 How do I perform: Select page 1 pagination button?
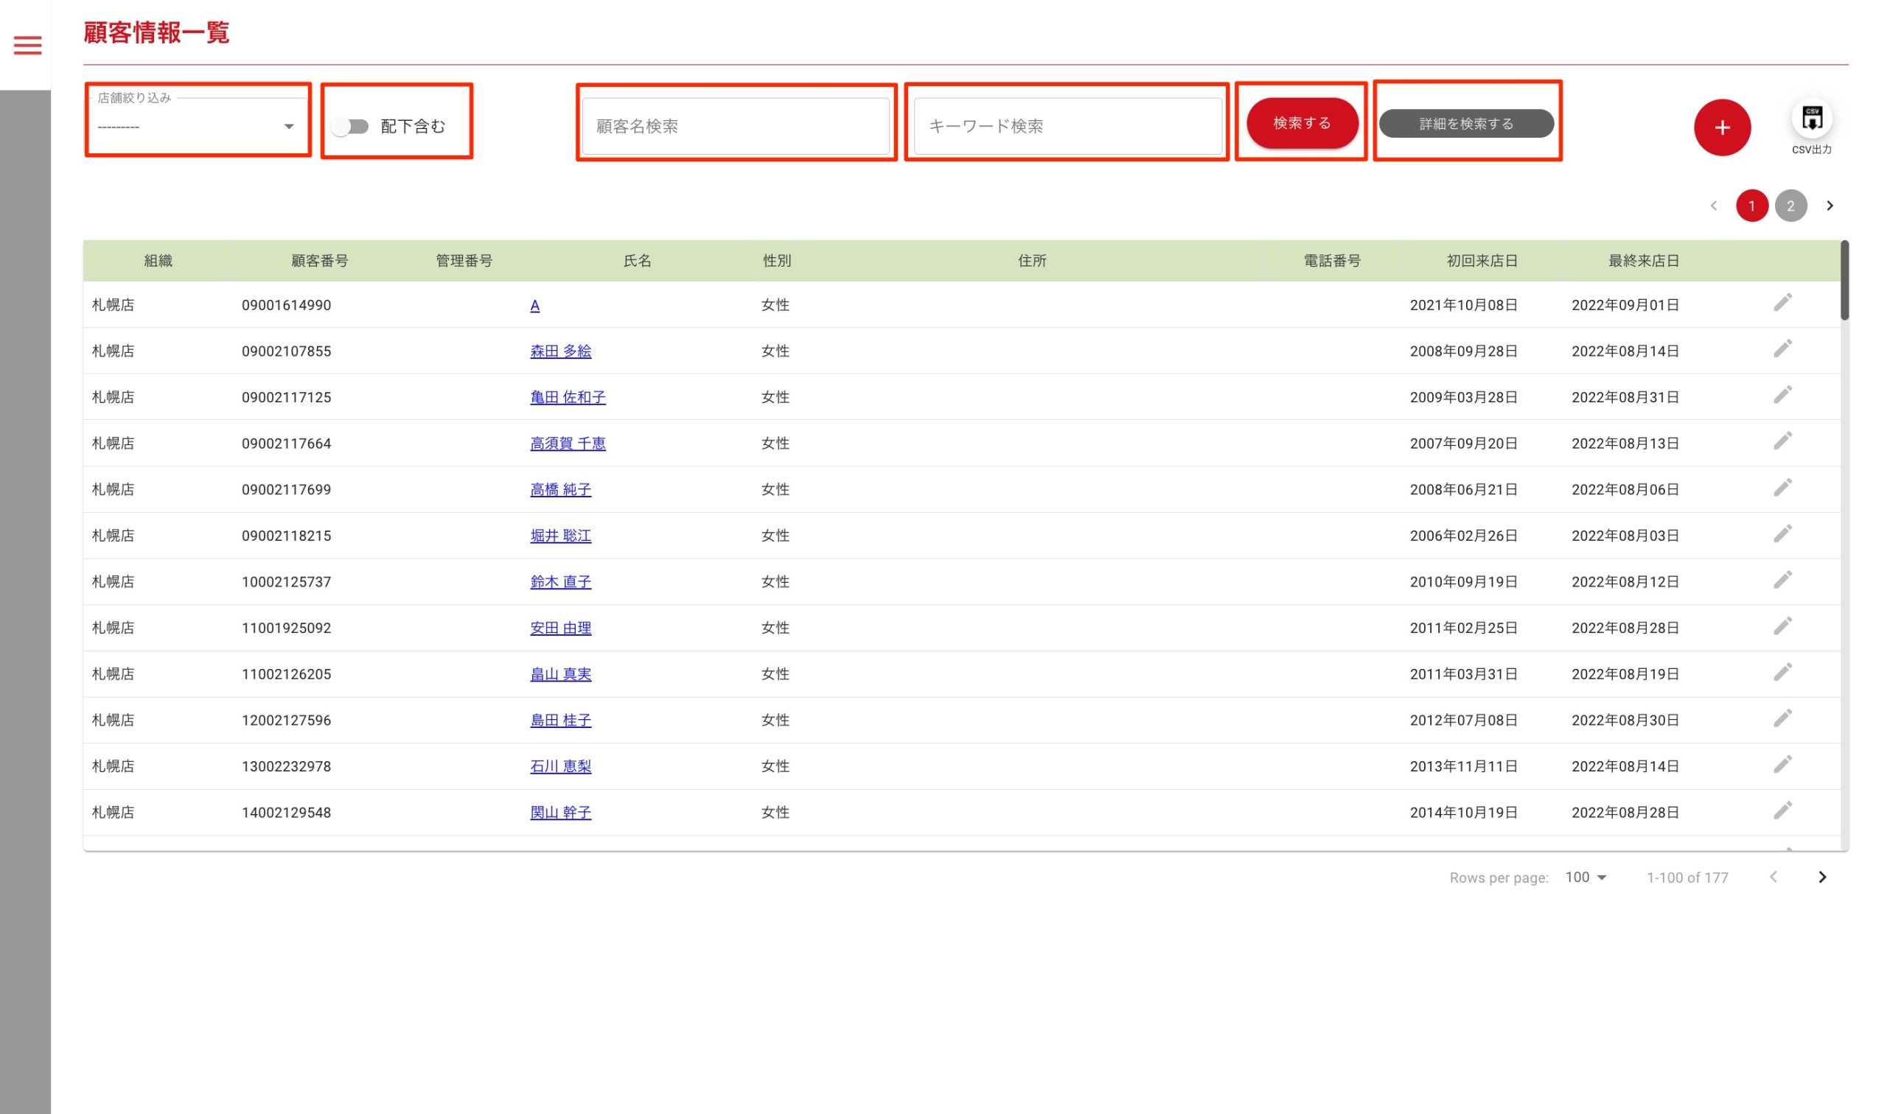(1751, 206)
